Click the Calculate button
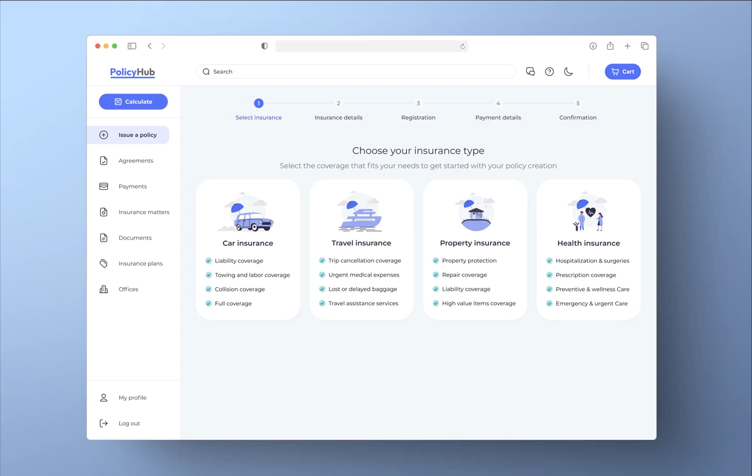The width and height of the screenshot is (752, 476). click(133, 102)
